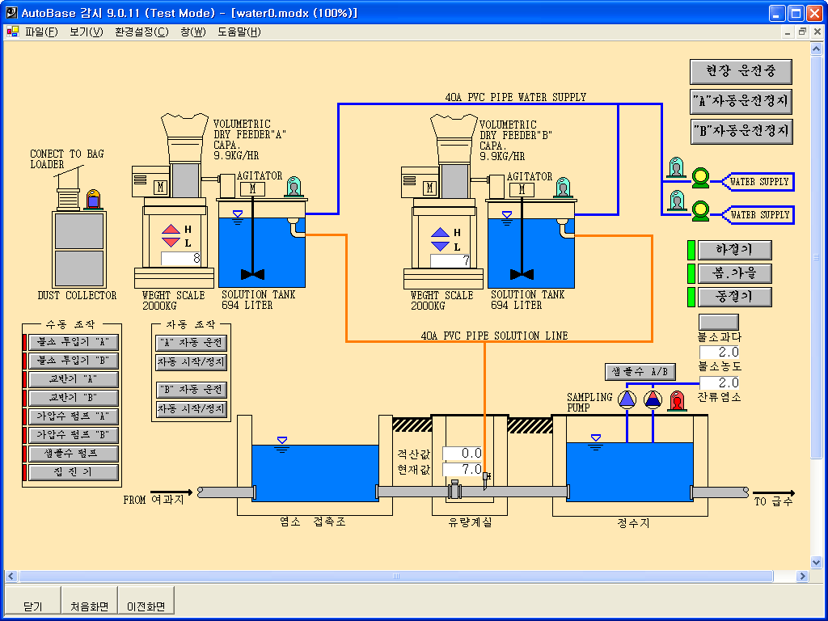Click the lower water supply pump icon
The height and width of the screenshot is (621, 828).
click(700, 208)
